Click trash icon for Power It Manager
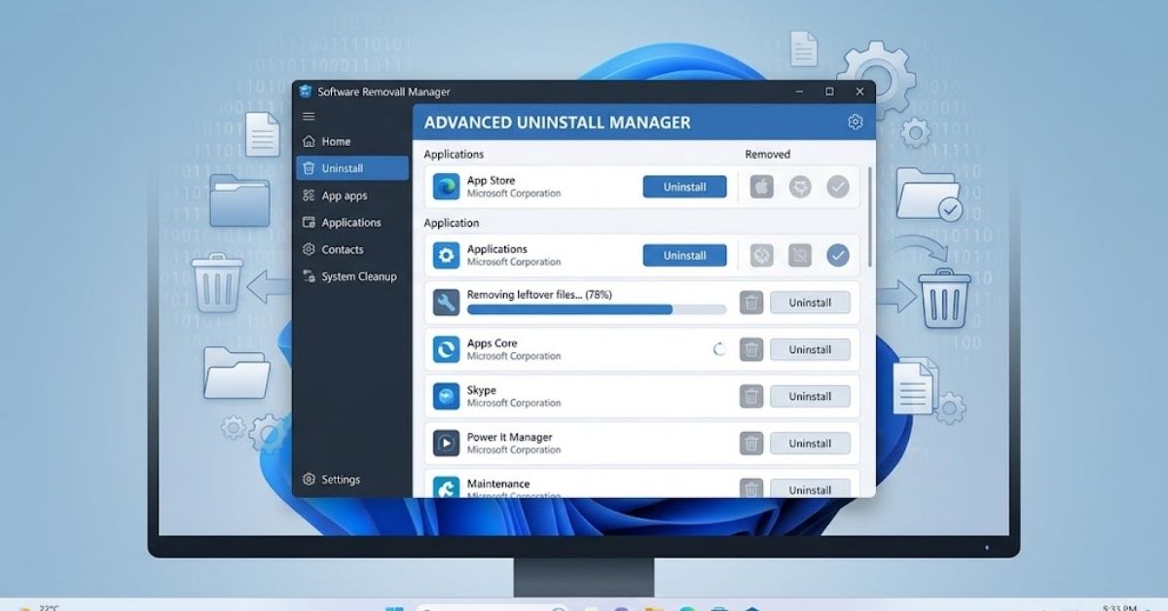Screen dimensions: 1168x611 pos(751,443)
